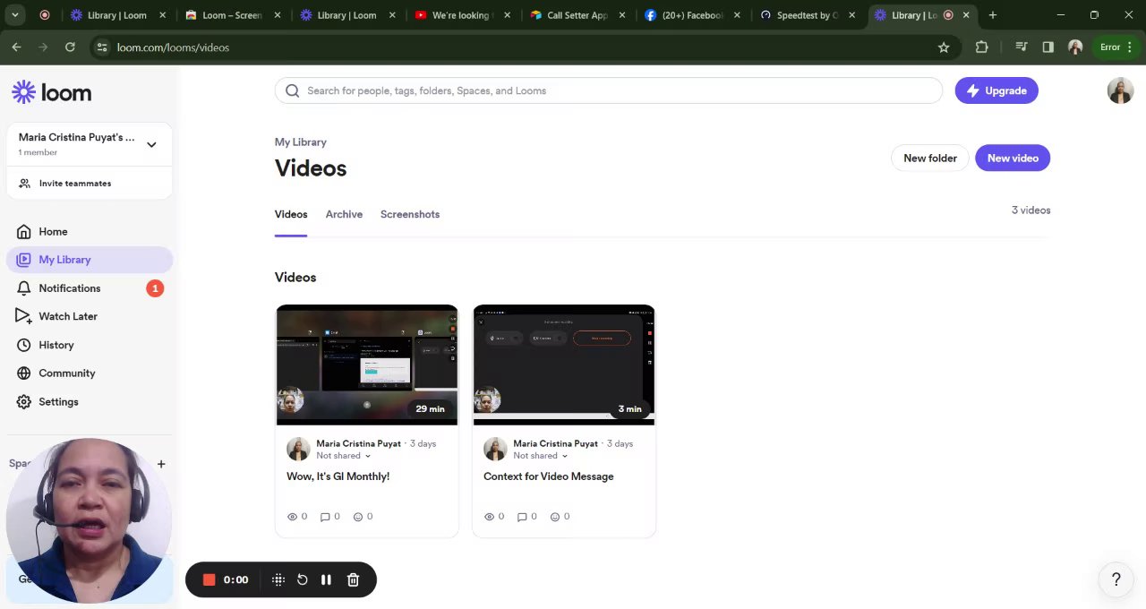Delete the recording with trash icon

[x=353, y=579]
